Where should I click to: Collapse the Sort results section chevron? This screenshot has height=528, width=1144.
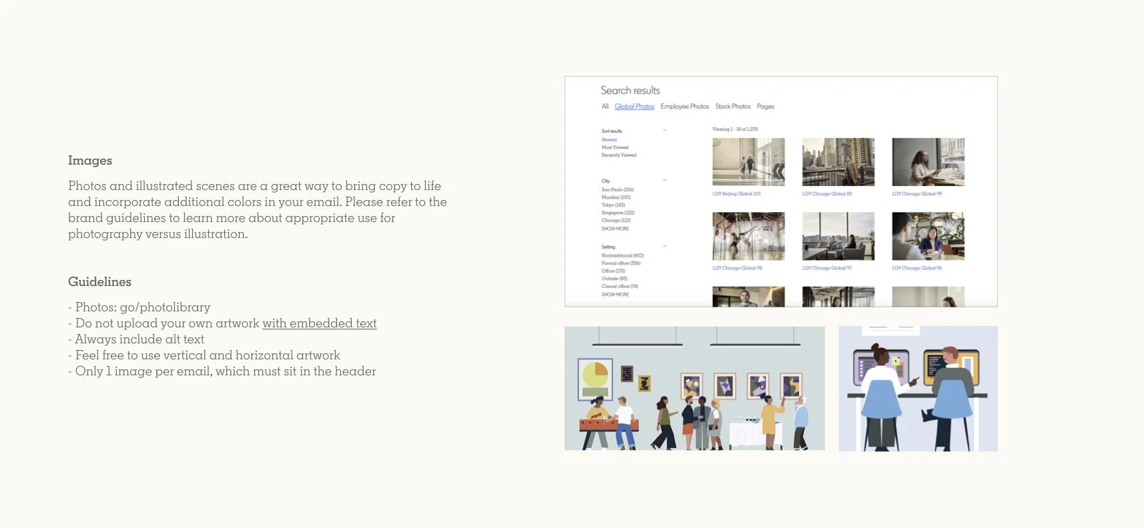[665, 131]
